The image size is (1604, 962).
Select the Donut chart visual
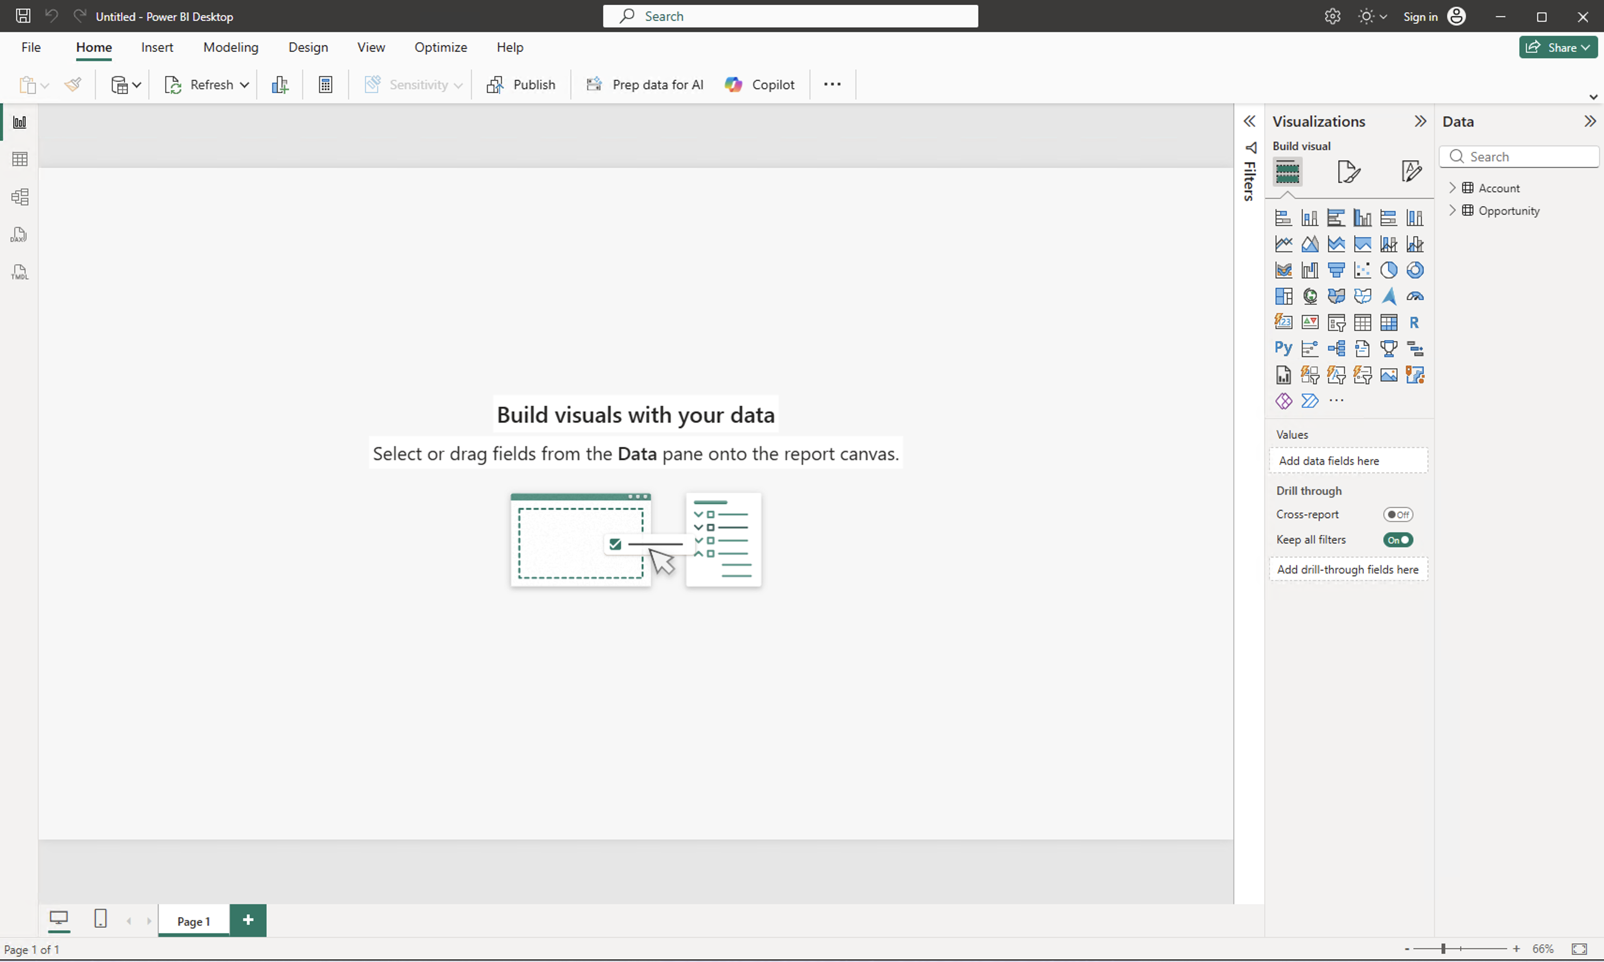click(x=1415, y=270)
